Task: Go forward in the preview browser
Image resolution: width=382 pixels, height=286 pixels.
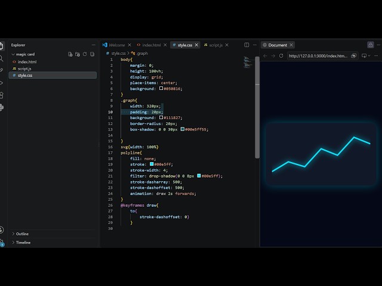Action: (x=273, y=56)
